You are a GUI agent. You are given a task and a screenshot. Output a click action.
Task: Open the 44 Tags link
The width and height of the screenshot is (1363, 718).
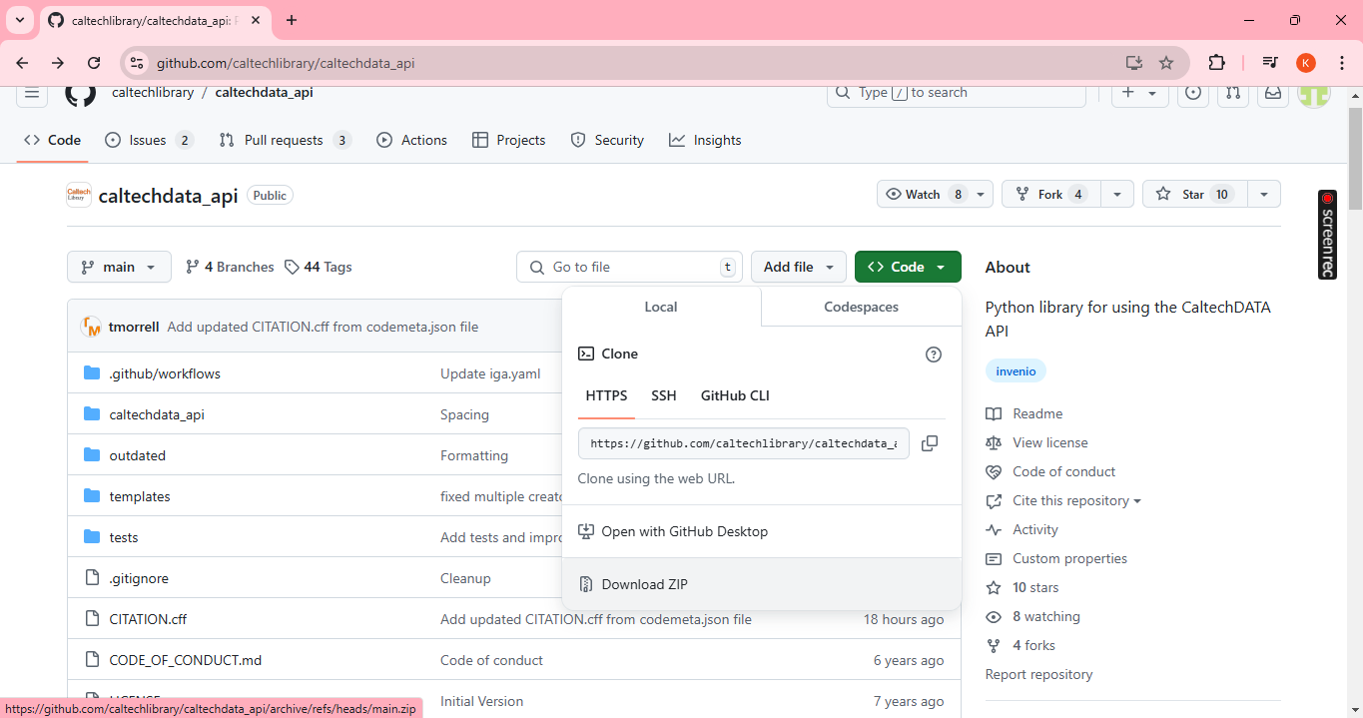click(x=319, y=267)
